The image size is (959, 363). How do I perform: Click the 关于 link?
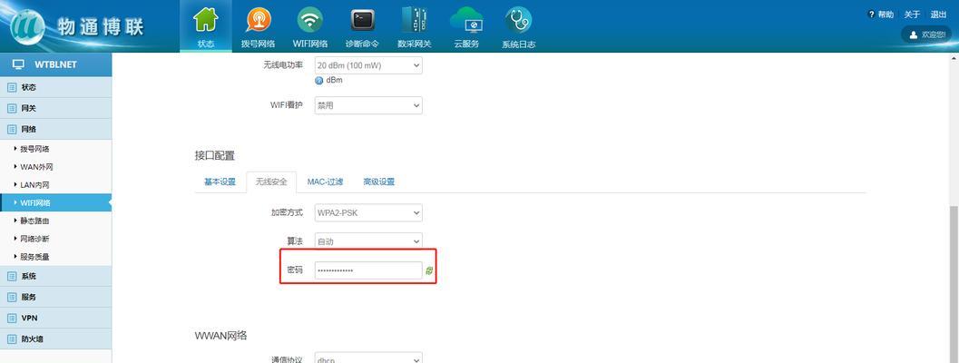point(912,15)
